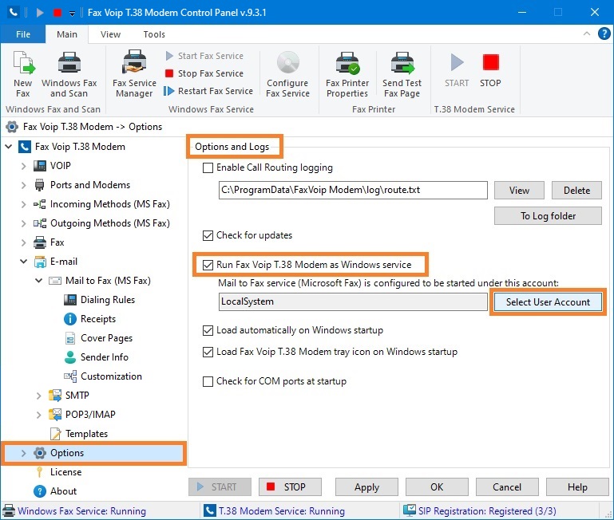Expand VOIP tree node

(x=23, y=166)
